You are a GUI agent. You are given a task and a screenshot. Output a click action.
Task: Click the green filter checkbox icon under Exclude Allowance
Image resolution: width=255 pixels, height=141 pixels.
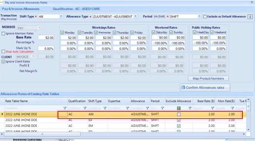179,108
